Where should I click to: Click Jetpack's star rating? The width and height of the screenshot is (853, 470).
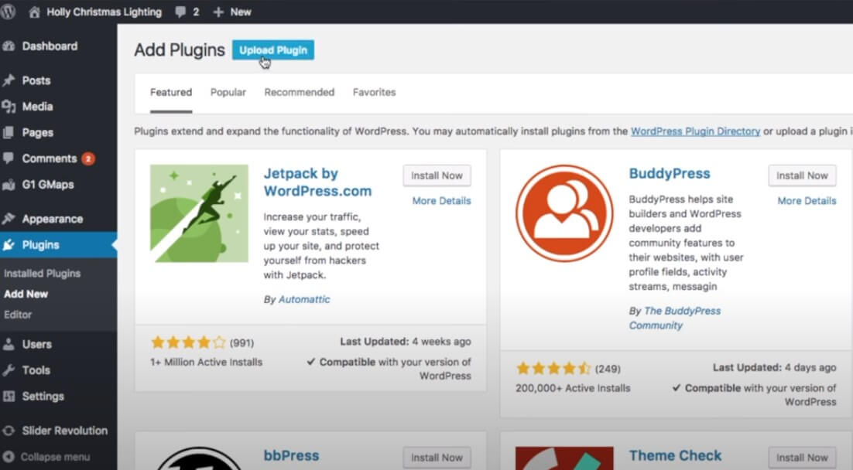[x=188, y=342]
